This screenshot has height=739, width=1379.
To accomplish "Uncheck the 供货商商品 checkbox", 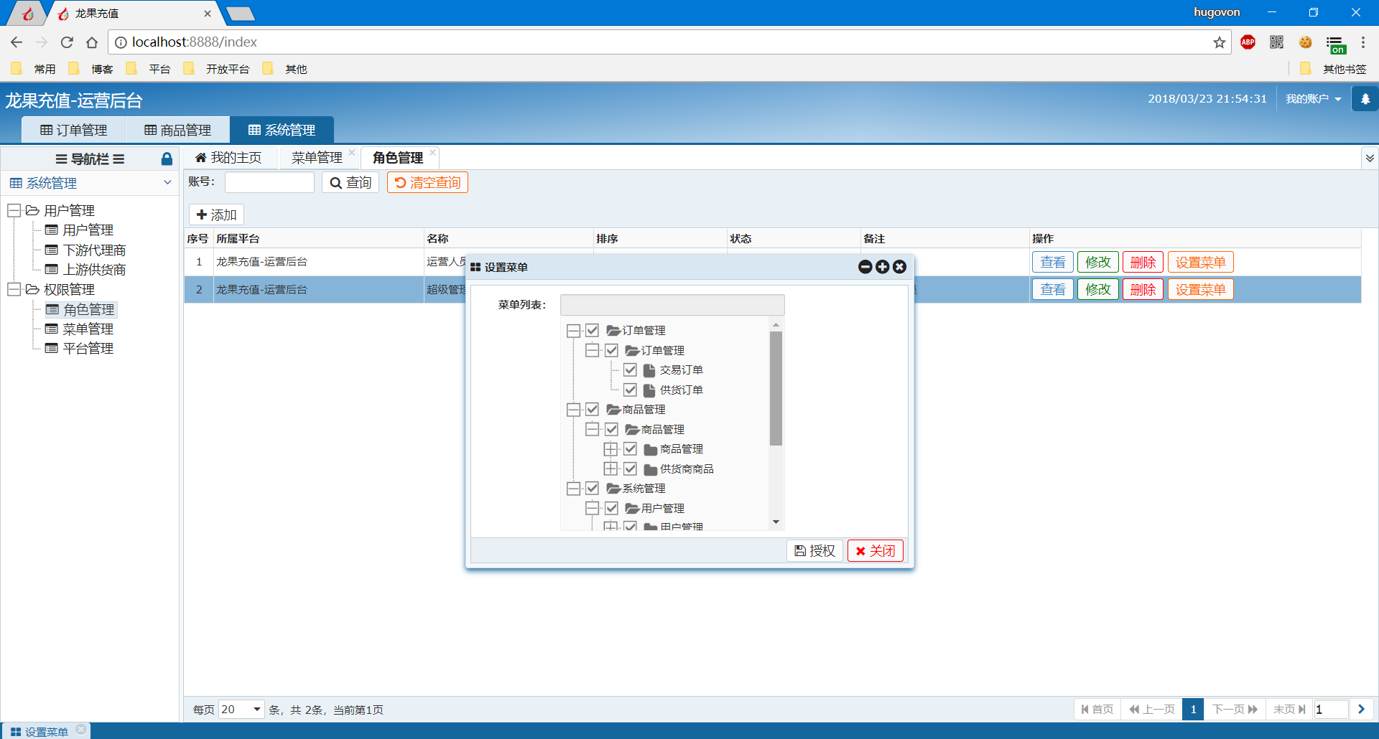I will 630,469.
